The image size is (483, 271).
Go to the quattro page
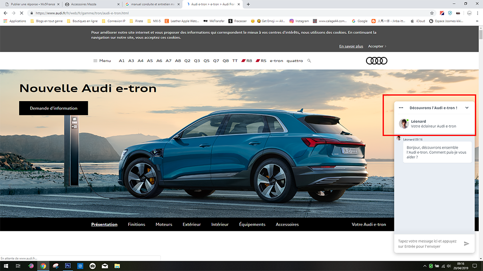pos(295,61)
